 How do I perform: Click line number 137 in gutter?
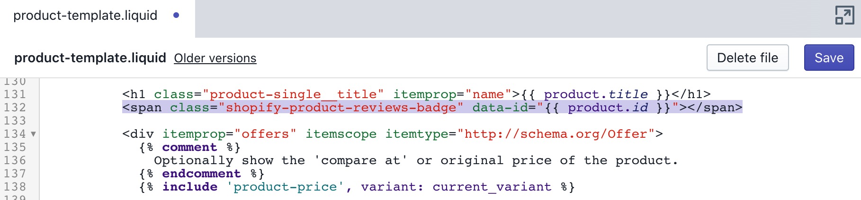coord(15,174)
